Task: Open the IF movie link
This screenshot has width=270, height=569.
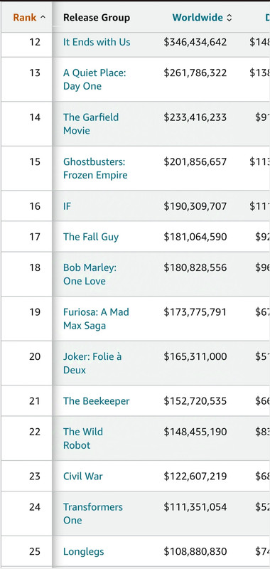Action: (67, 206)
